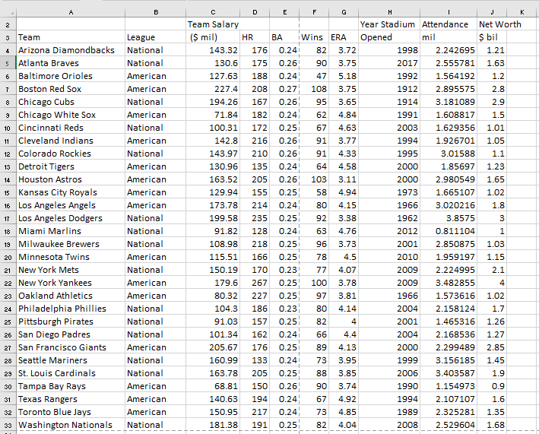
Task: Select row 5 header
Action: (x=8, y=64)
